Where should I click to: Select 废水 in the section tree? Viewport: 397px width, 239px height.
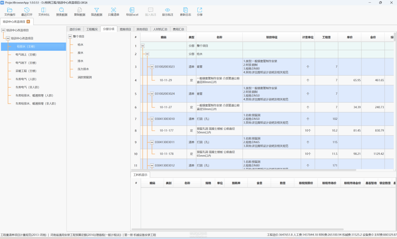tap(81, 53)
